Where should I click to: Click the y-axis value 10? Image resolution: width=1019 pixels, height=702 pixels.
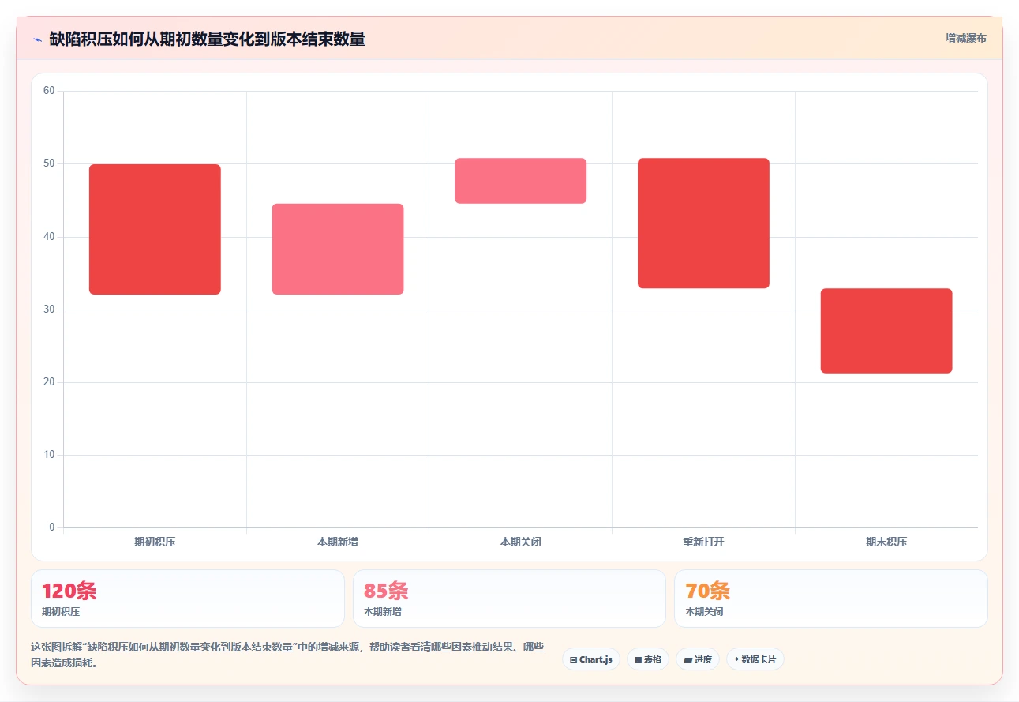click(49, 455)
